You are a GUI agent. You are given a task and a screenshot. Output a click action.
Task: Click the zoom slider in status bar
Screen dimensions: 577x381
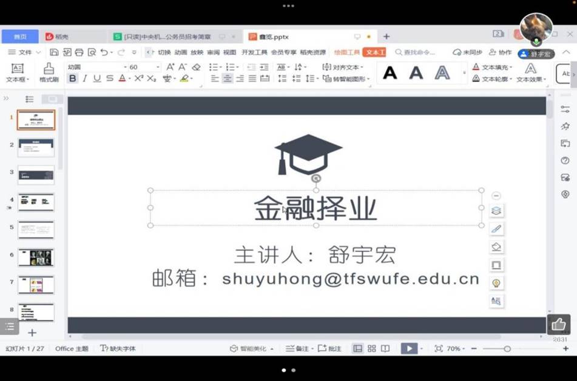click(507, 349)
